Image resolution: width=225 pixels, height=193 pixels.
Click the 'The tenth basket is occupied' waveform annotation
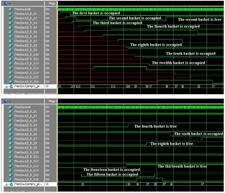(x=190, y=54)
